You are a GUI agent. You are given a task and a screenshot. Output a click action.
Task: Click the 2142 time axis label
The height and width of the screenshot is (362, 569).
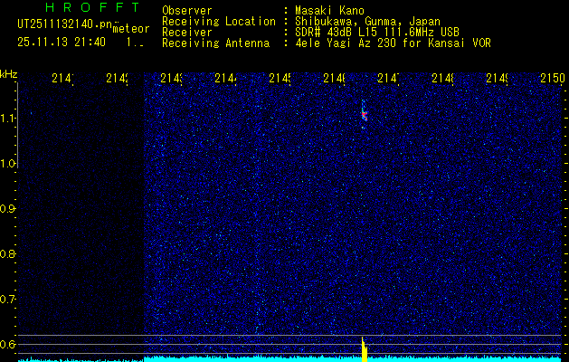coord(117,79)
